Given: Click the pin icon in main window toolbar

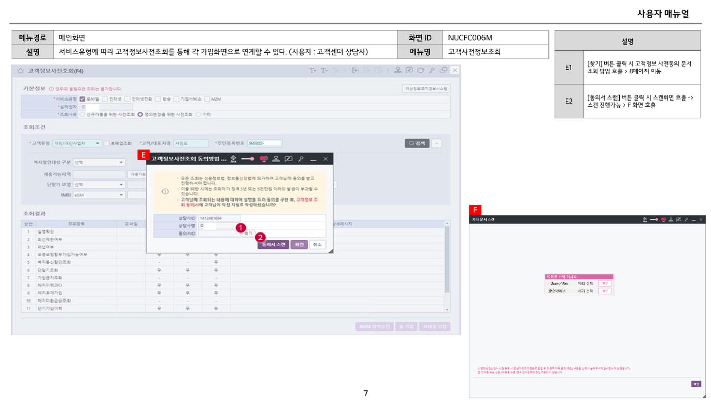Looking at the screenshot, I should click(432, 70).
